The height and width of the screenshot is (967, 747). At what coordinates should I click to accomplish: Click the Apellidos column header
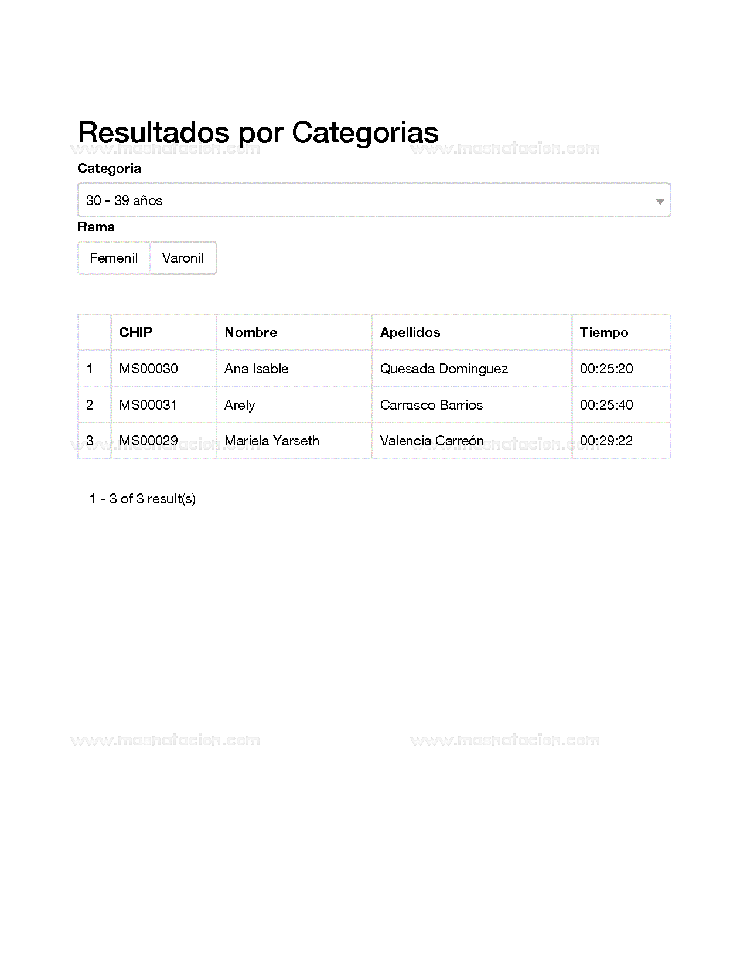click(x=410, y=332)
